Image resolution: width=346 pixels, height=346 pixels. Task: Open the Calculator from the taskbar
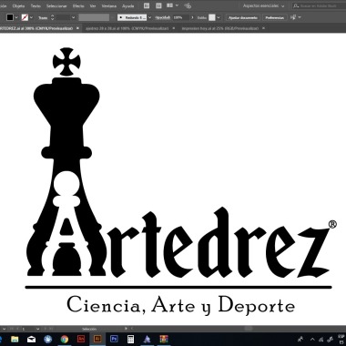pyautogui.click(x=130, y=339)
